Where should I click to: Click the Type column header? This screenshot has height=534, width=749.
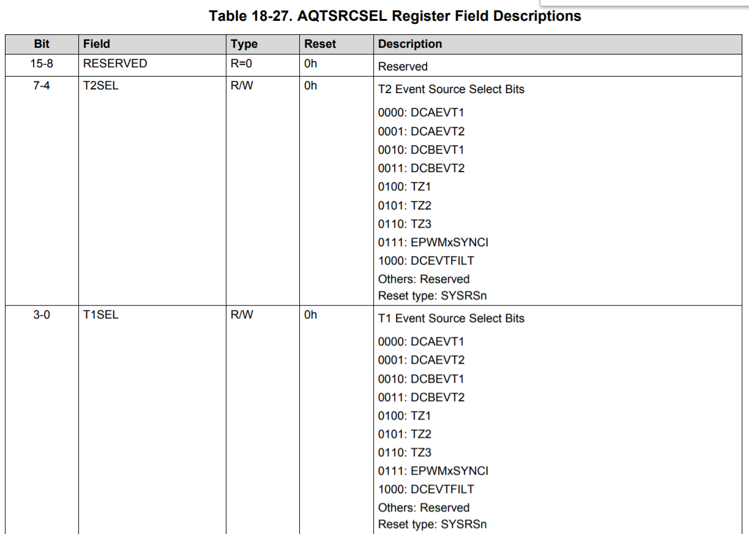(244, 44)
